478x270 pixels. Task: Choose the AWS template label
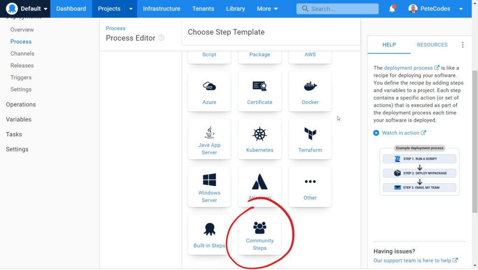tap(310, 55)
